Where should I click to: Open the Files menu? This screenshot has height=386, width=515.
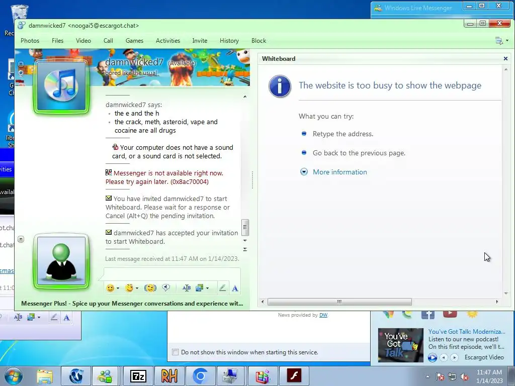[57, 41]
